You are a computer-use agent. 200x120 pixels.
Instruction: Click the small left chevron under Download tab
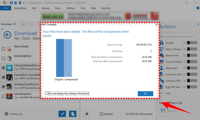tap(3, 29)
